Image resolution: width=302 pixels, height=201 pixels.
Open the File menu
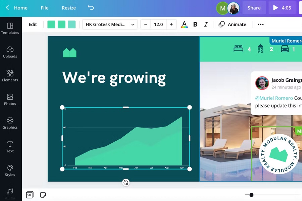[x=45, y=8]
